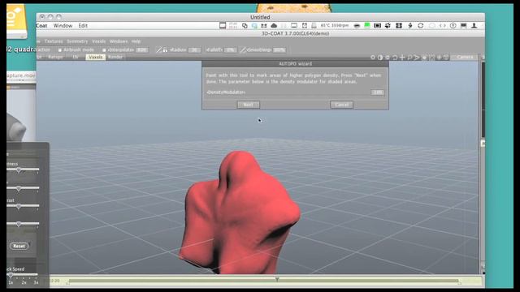Click the pen pressure icon before Radius
Screen dimensions: 520x292
(x=159, y=50)
